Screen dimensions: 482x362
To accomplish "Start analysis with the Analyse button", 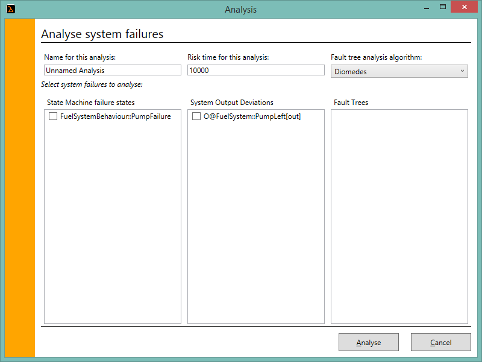I will [369, 342].
